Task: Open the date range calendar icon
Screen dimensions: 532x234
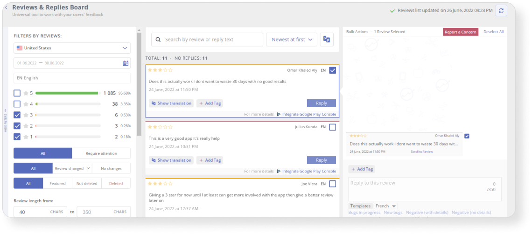Action: (x=126, y=63)
